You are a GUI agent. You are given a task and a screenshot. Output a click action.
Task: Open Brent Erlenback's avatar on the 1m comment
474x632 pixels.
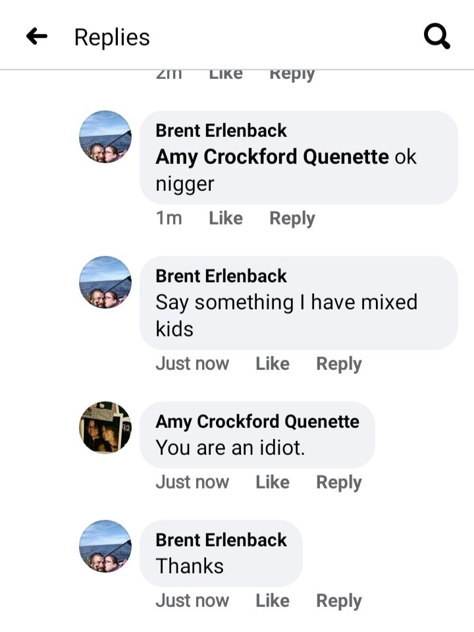[x=105, y=137]
